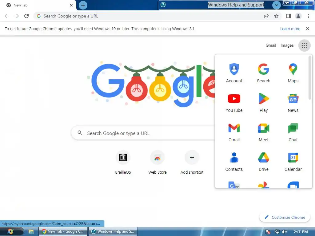This screenshot has width=315, height=236.
Task: Open the Web Store shortcut
Action: coord(157,162)
